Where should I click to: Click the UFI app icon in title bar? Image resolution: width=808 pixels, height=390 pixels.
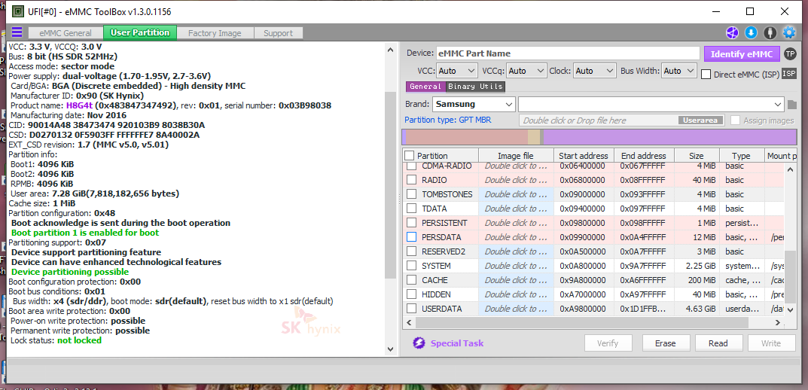coord(17,11)
